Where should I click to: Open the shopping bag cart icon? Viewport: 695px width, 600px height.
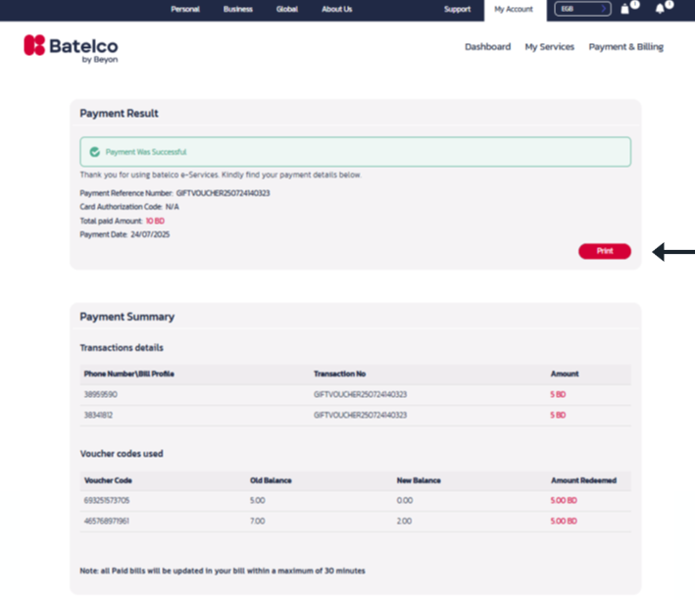point(625,9)
